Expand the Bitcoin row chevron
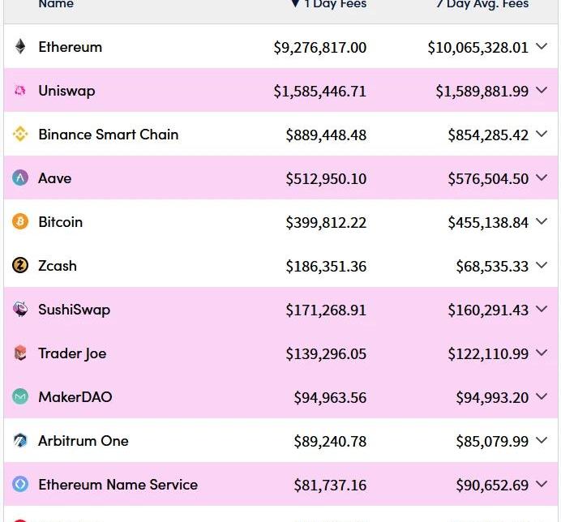Viewport: 561px width, 522px height. pos(542,222)
